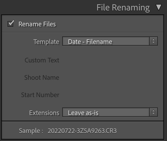The height and width of the screenshot is (141, 167).
Task: Click the Custom Text label
Action: (x=42, y=60)
